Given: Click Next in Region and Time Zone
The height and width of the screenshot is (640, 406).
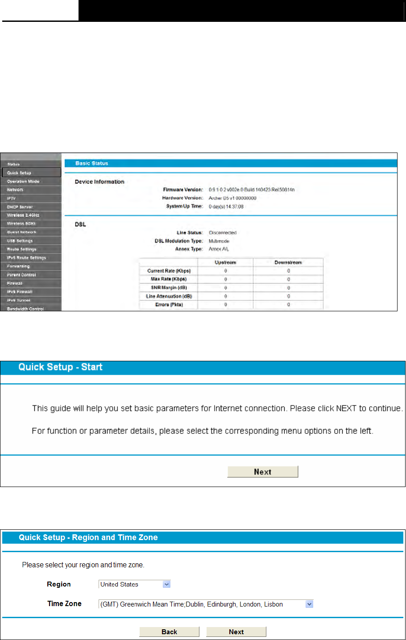Looking at the screenshot, I should pos(236,632).
